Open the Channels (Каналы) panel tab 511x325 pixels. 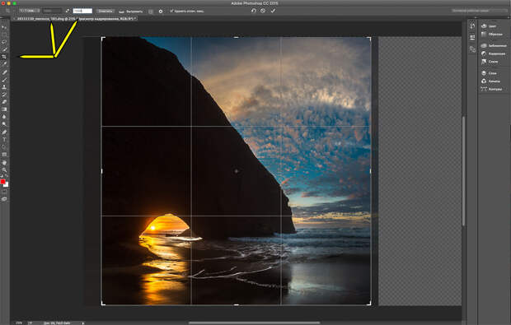coord(490,81)
